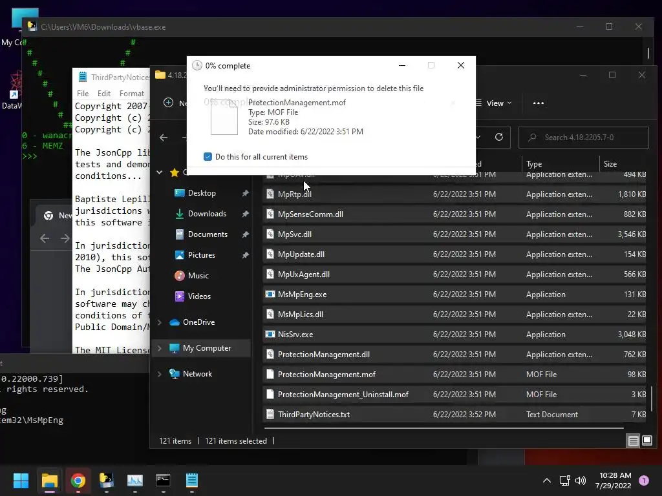Select the ProtectionManagement.mof row in the list
The image size is (662, 496).
pyautogui.click(x=454, y=375)
